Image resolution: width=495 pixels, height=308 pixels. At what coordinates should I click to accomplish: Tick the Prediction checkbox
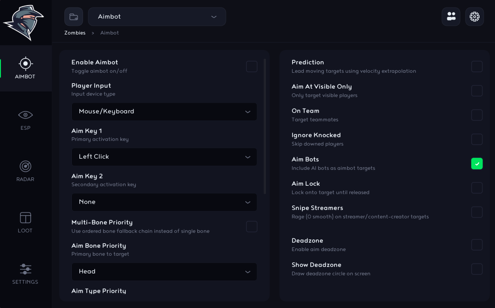(x=477, y=67)
